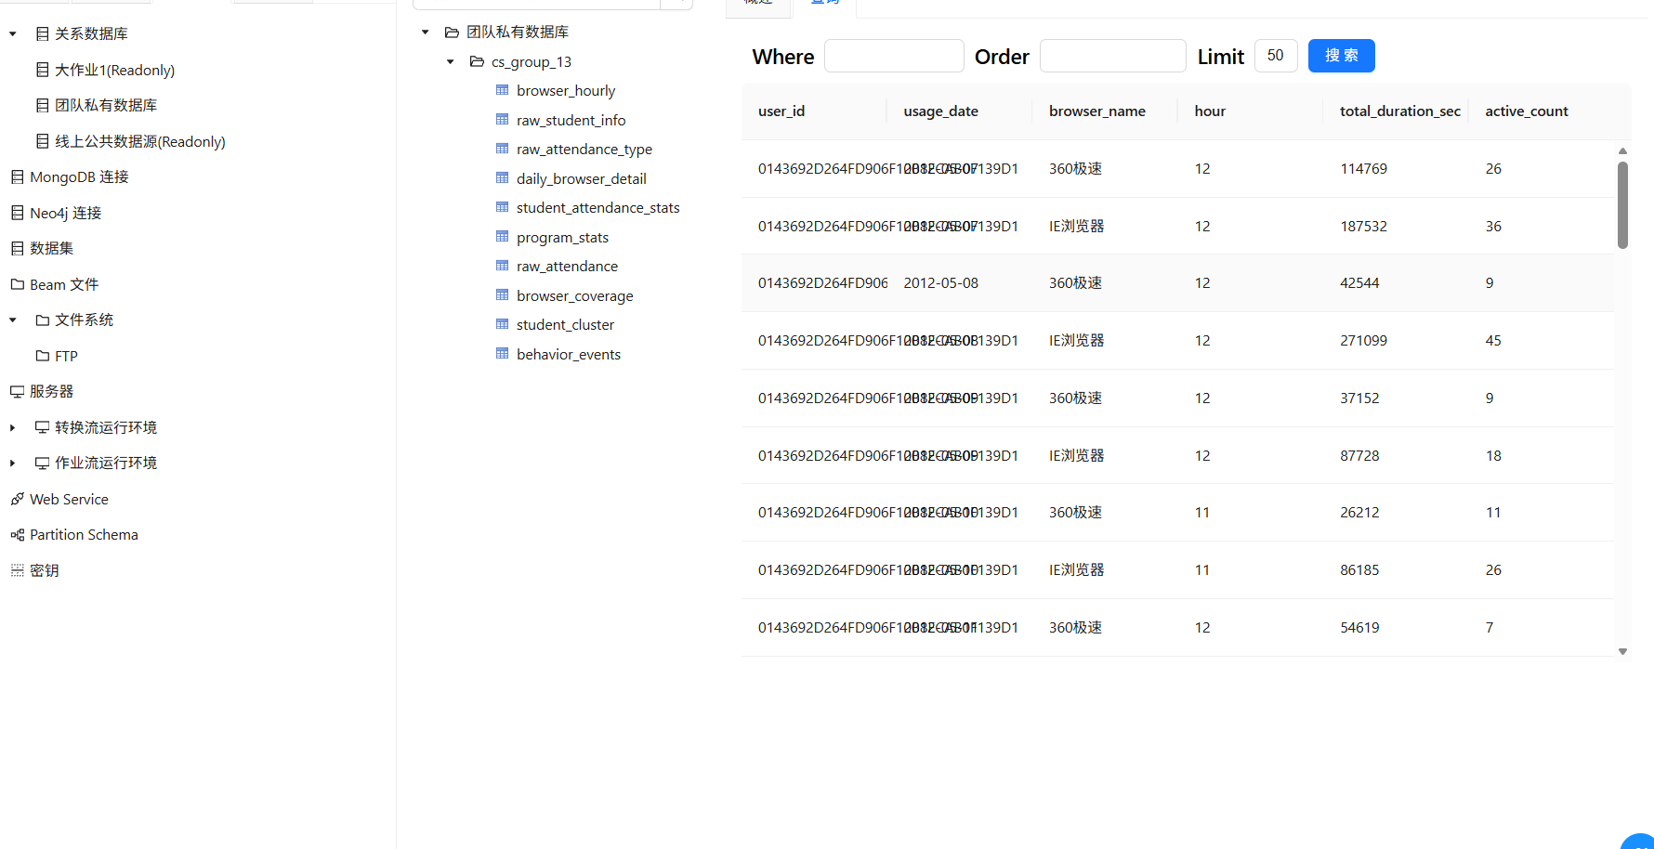Viewport: 1654px width, 849px height.
Task: Click the MongoDB 连接 icon
Action: [17, 176]
